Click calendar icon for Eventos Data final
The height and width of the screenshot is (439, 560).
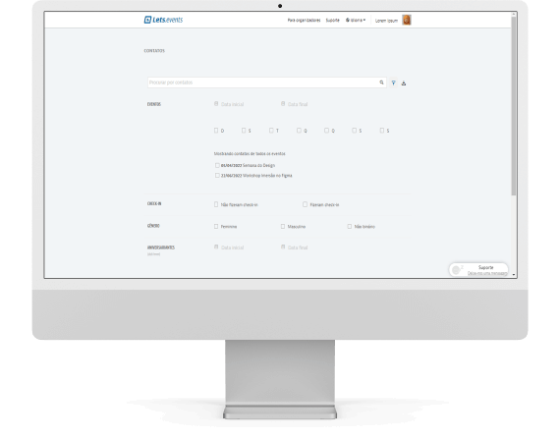pyautogui.click(x=283, y=104)
